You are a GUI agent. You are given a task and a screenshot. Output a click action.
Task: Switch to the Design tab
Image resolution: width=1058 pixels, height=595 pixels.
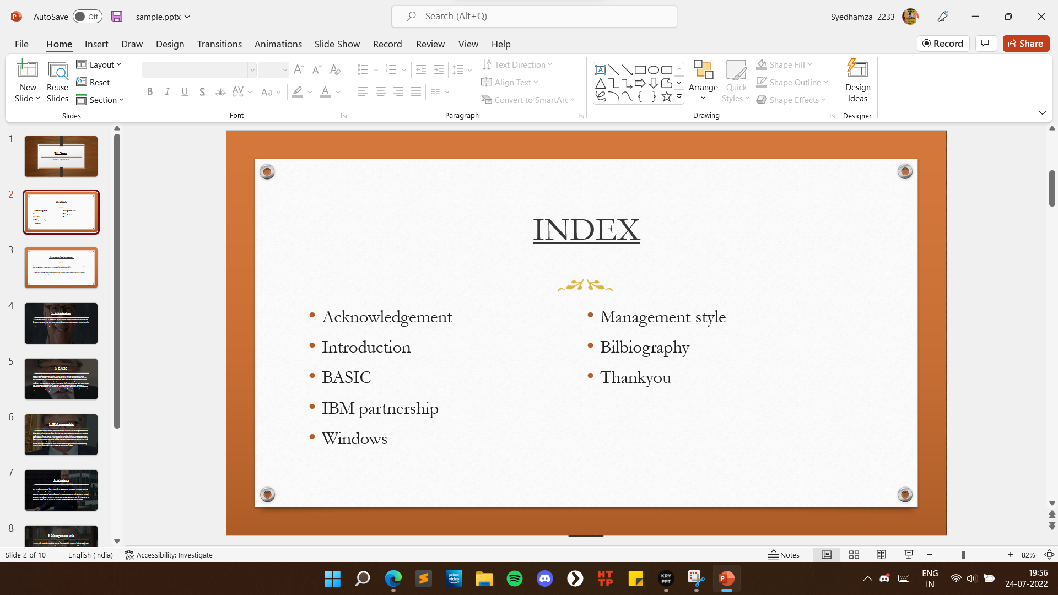click(170, 44)
